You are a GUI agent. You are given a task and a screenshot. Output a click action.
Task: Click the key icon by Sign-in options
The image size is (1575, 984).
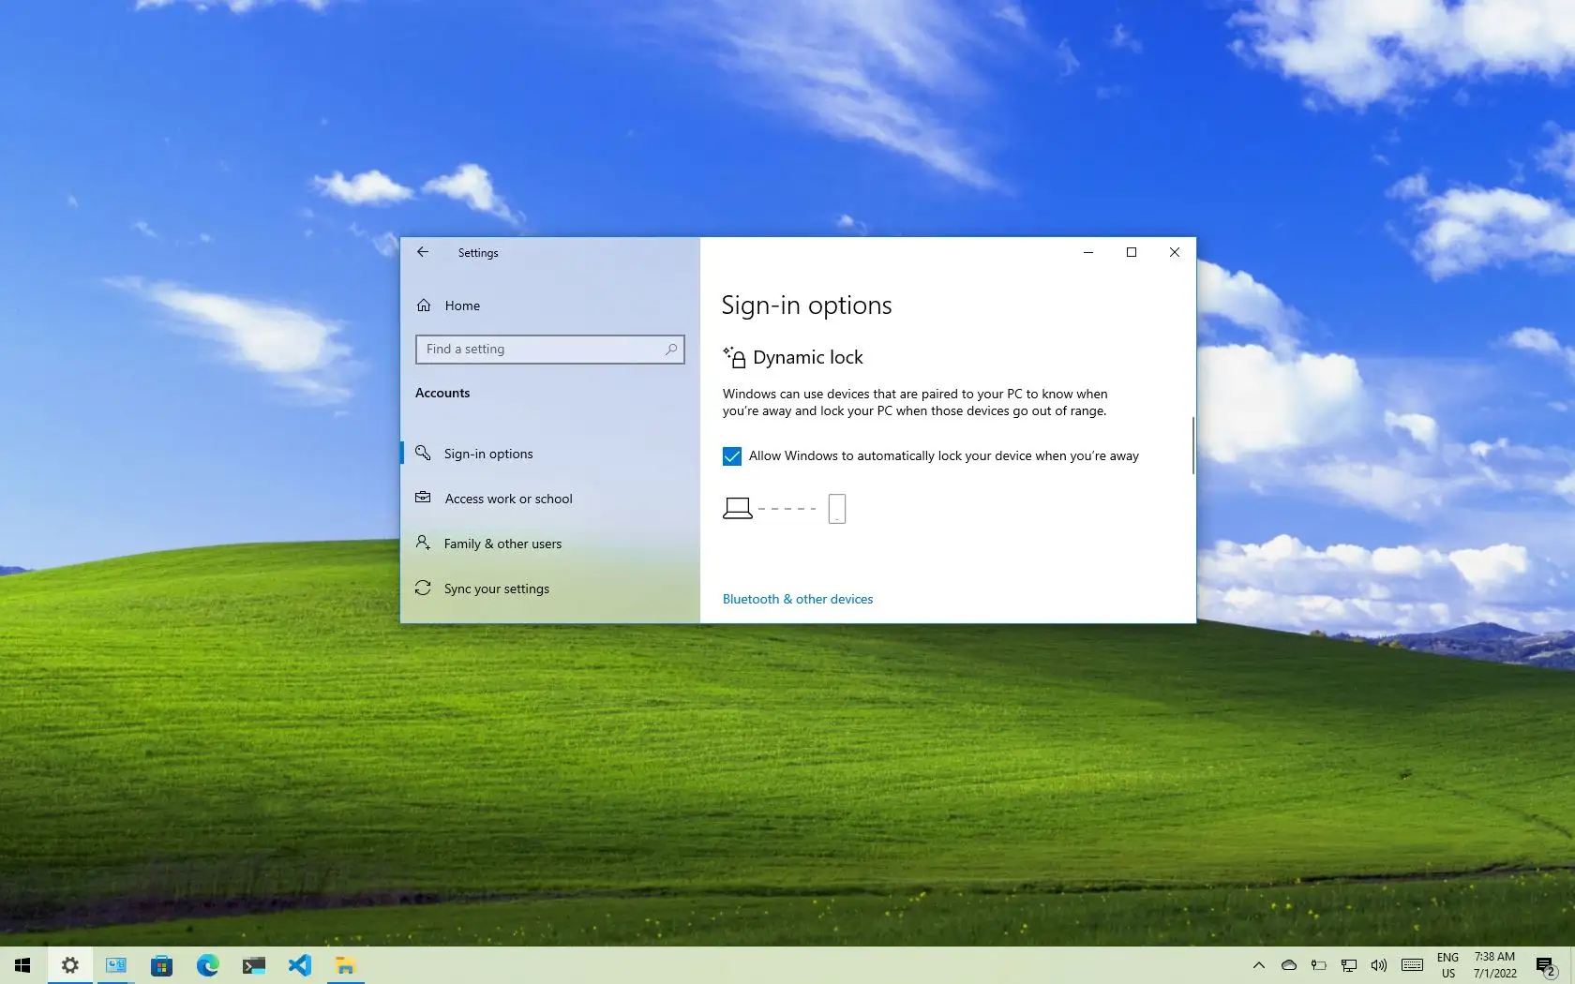tap(424, 453)
